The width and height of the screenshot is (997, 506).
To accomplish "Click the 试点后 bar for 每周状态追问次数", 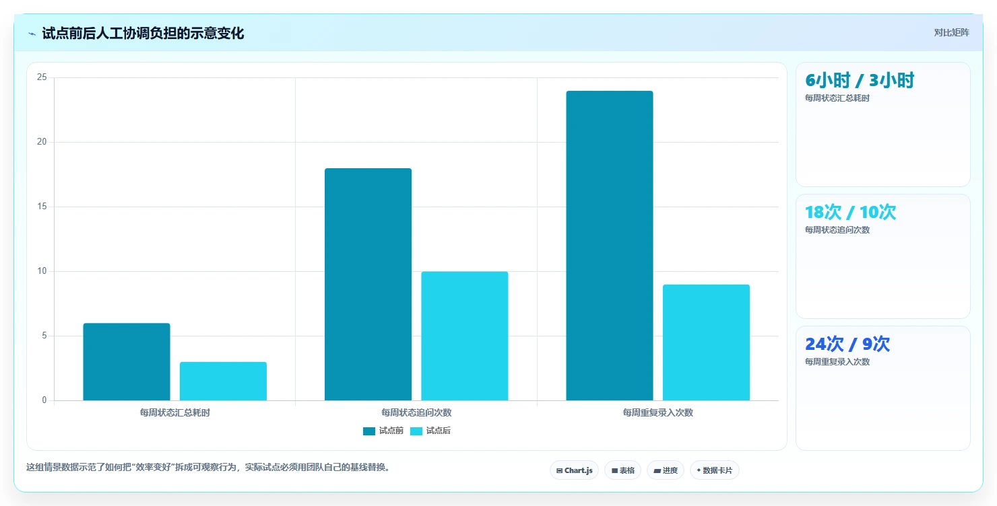I will pyautogui.click(x=465, y=336).
